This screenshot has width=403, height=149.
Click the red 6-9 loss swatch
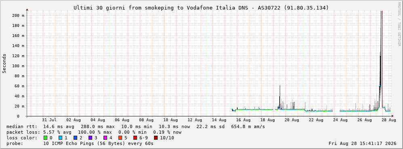(135, 138)
